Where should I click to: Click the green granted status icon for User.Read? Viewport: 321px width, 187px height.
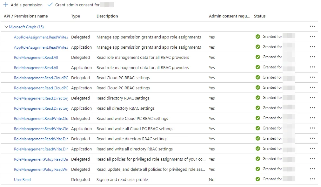pyautogui.click(x=258, y=179)
